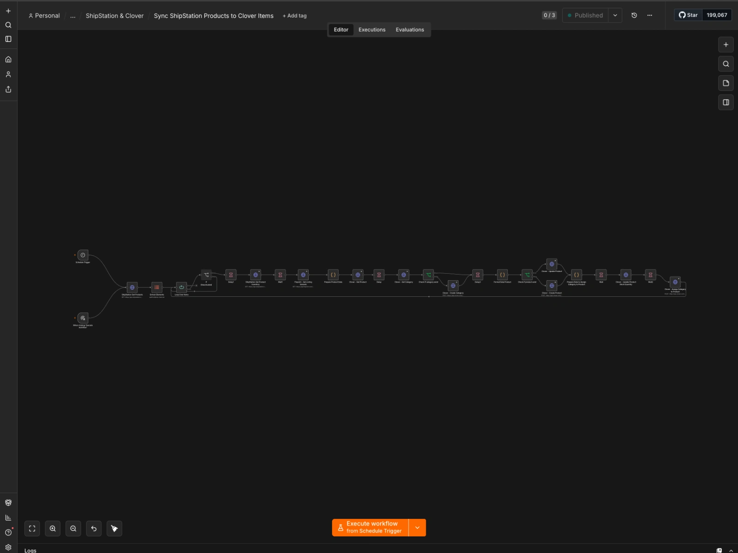This screenshot has height=553, width=738.
Task: Select Clover - Assign Category to Product node
Action: pyautogui.click(x=675, y=282)
